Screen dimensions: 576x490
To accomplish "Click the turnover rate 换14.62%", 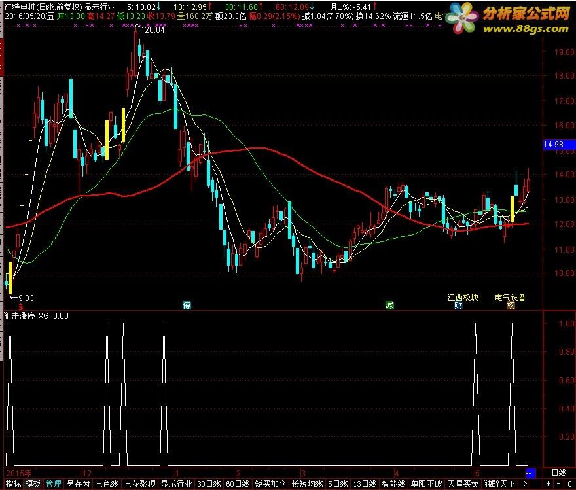I will (373, 16).
